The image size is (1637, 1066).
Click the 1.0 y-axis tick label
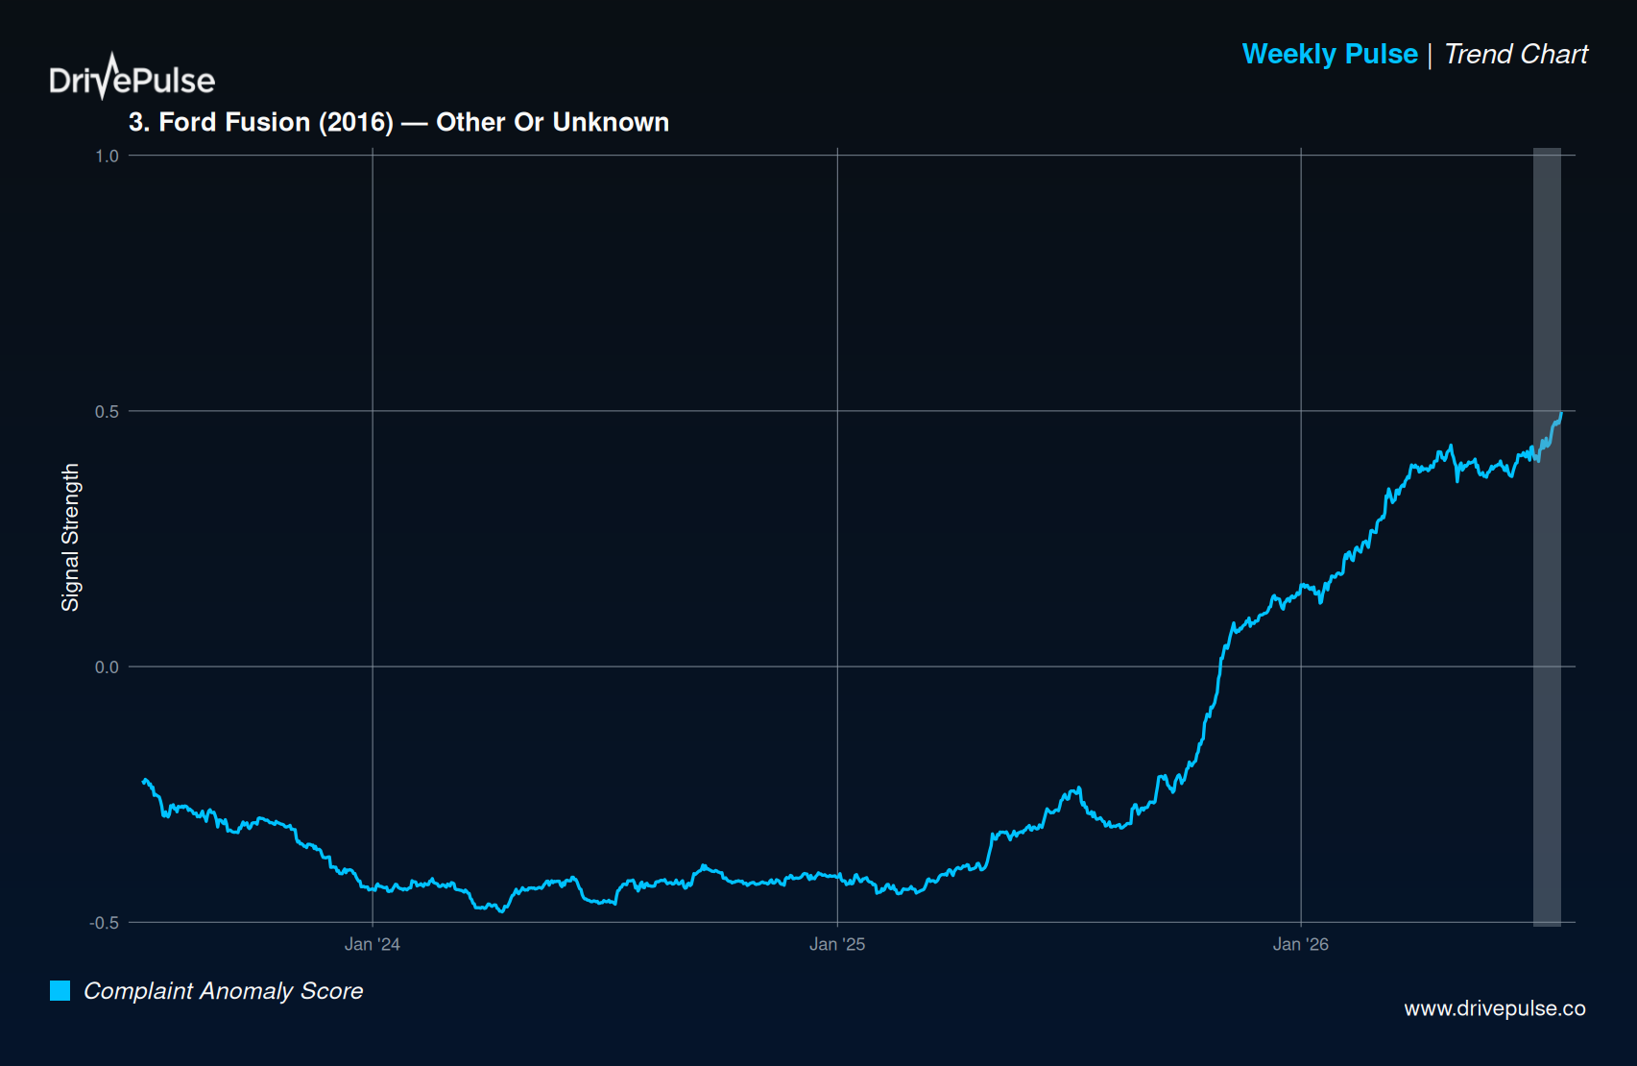(x=107, y=156)
